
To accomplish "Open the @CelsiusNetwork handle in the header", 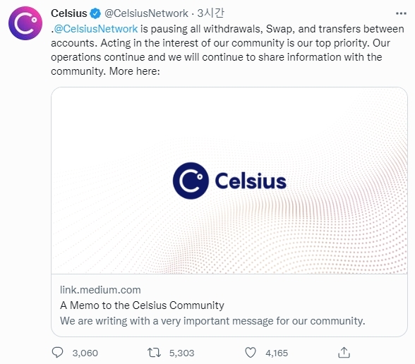I will 146,13.
